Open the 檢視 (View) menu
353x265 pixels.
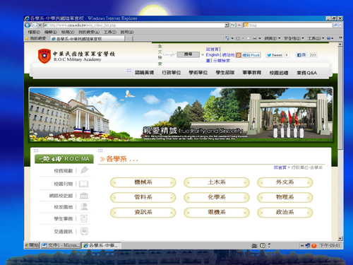tap(68, 32)
